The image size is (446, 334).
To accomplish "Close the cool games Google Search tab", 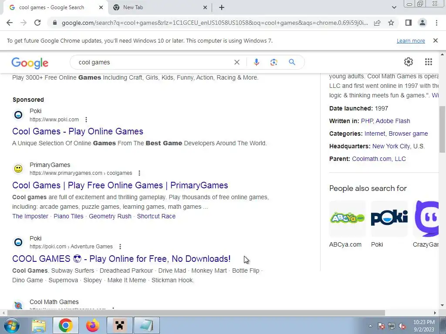I will click(x=101, y=8).
